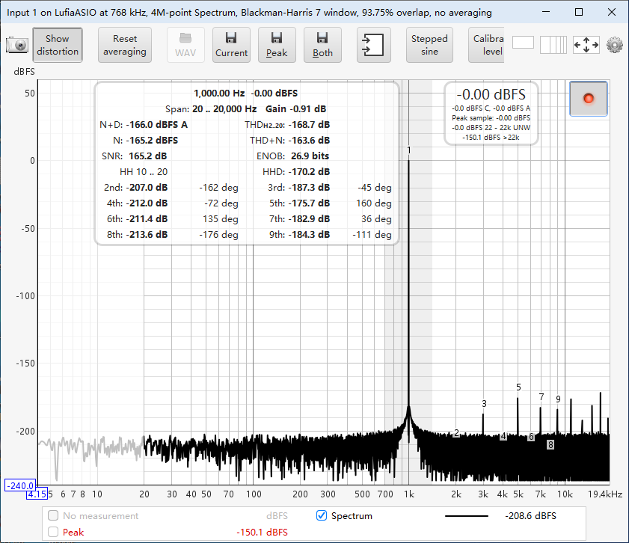This screenshot has width=629, height=543.
Task: Click the -208.6 dBFS spectrum value readout
Action: click(x=530, y=516)
